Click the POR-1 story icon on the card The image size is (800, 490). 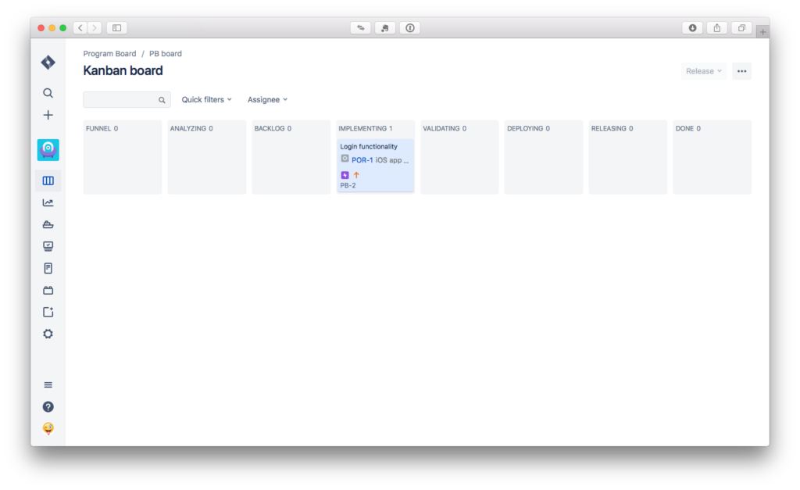click(x=345, y=159)
